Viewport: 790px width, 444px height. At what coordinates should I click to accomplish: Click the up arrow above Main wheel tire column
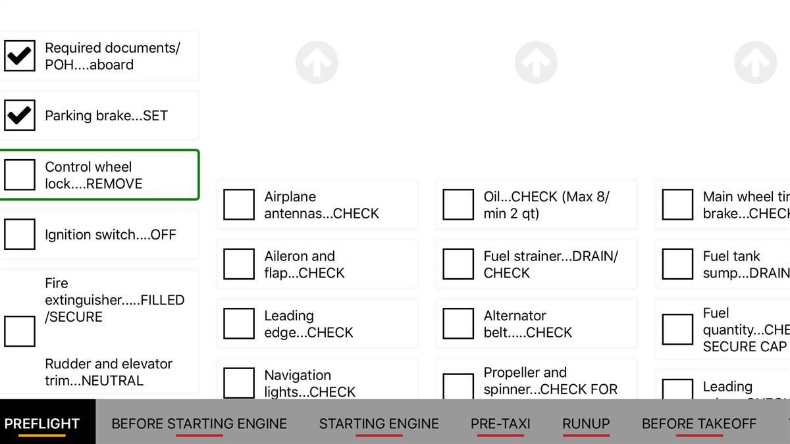tap(755, 62)
